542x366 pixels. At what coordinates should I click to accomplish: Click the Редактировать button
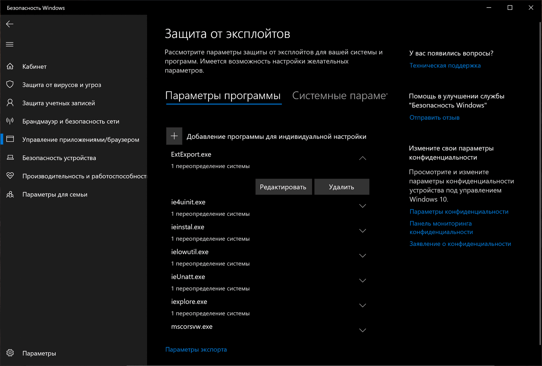[x=283, y=187]
